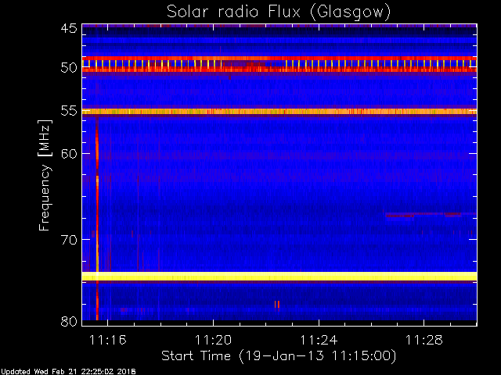Click the '55' frequency axis label
This screenshot has width=501, height=375.
69,111
